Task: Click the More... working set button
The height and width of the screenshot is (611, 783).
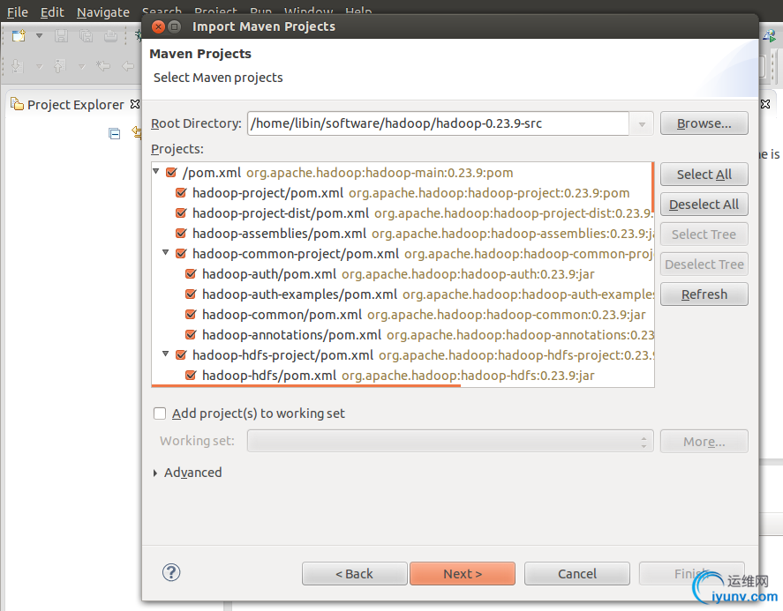Action: [704, 442]
